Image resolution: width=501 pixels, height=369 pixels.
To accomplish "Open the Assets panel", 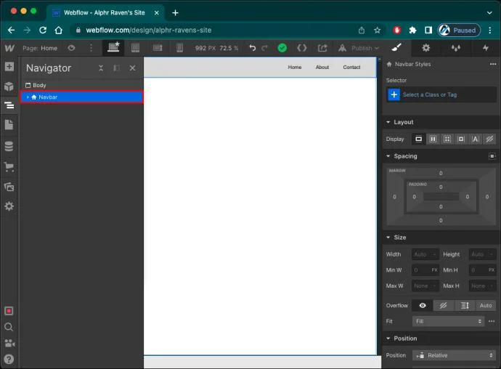I will pyautogui.click(x=9, y=187).
